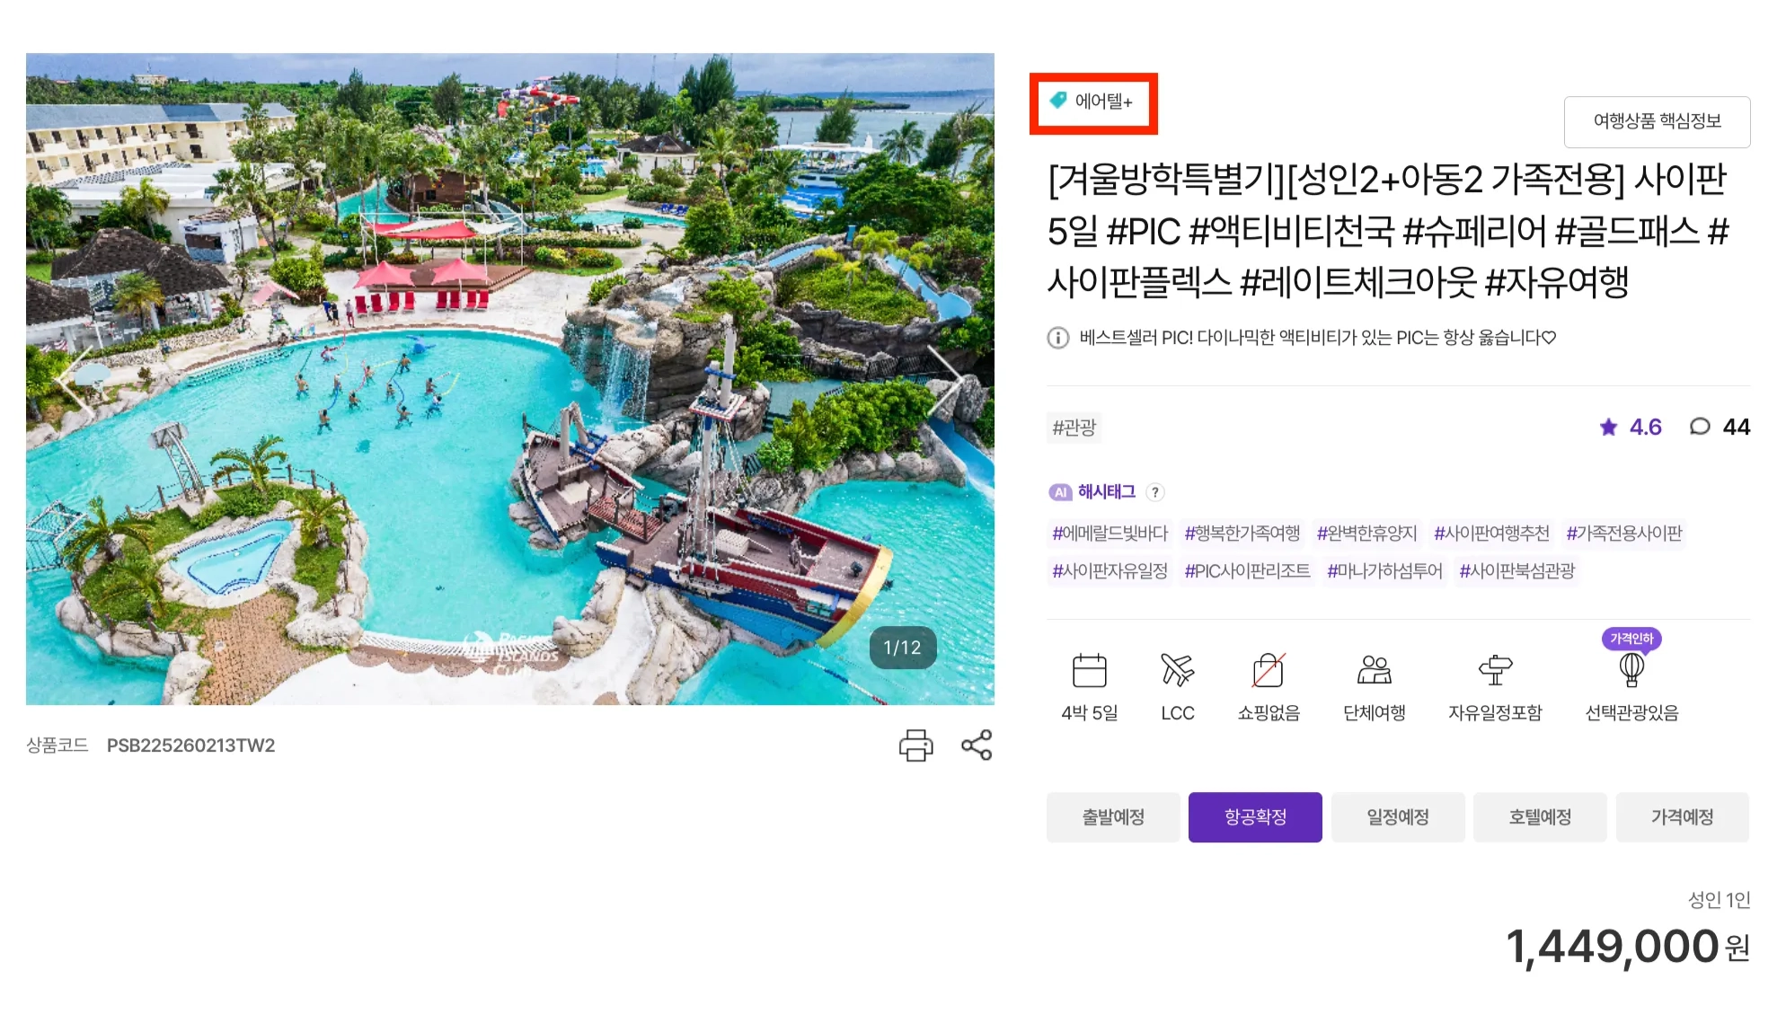Open the hashtag help question mark
1786x1023 pixels.
(1155, 492)
